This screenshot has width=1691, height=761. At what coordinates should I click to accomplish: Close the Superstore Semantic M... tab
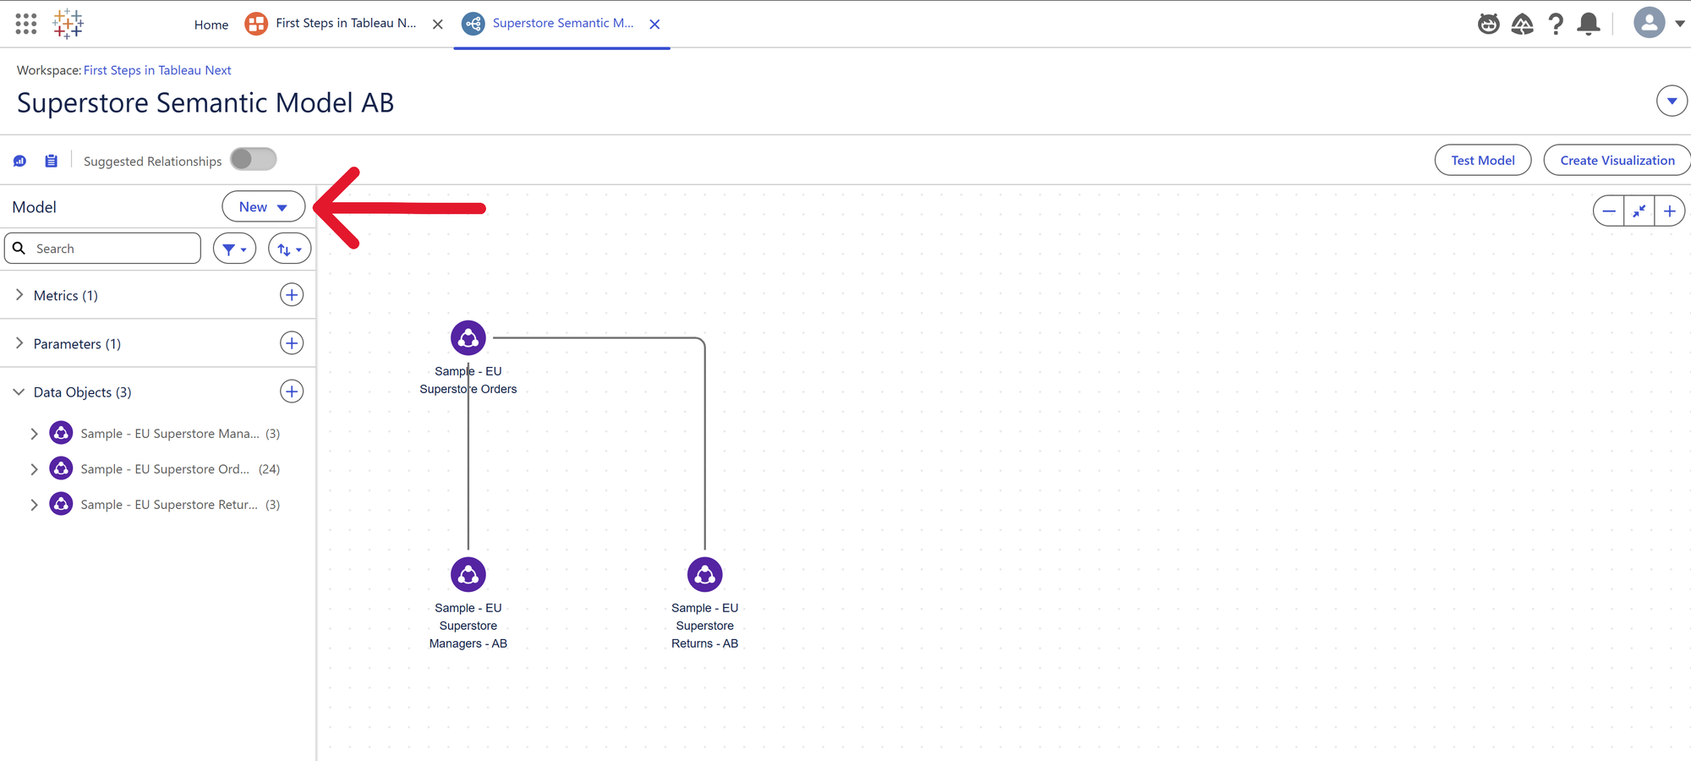654,25
